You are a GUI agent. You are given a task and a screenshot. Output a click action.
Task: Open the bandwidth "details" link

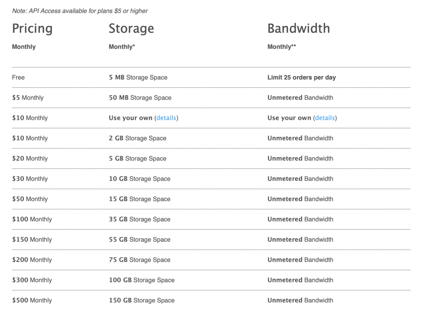[x=325, y=118]
